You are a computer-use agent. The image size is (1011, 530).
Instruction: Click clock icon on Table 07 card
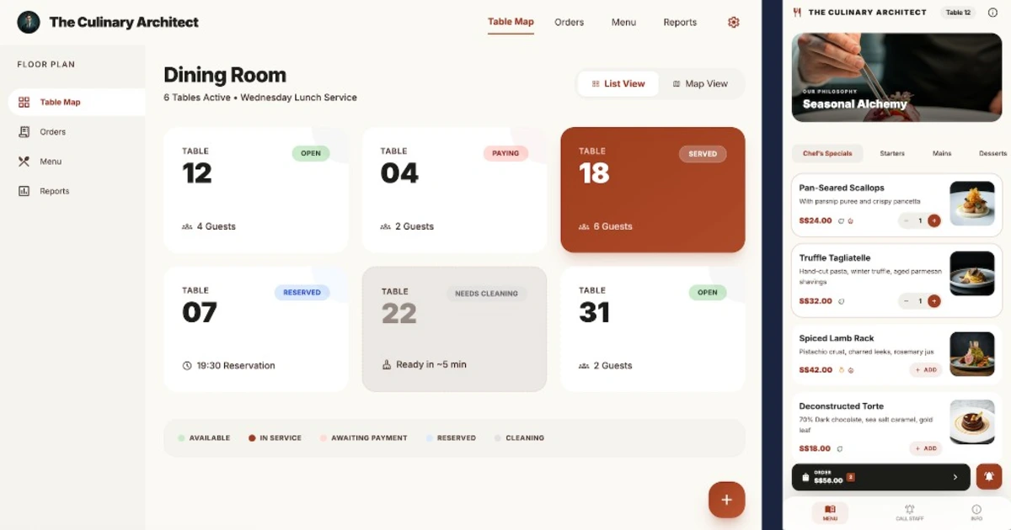point(187,366)
